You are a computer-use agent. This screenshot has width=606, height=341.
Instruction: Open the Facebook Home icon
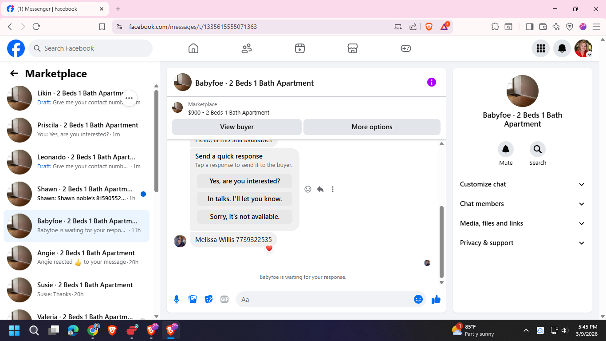pos(193,48)
